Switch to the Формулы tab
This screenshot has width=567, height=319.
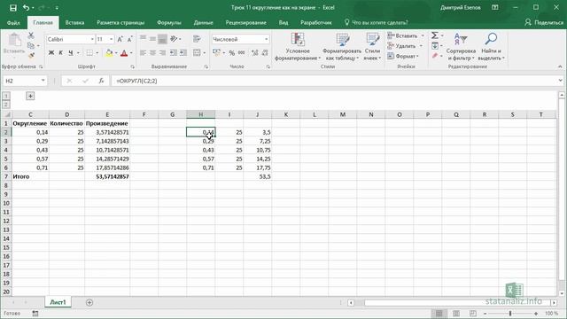click(x=169, y=22)
